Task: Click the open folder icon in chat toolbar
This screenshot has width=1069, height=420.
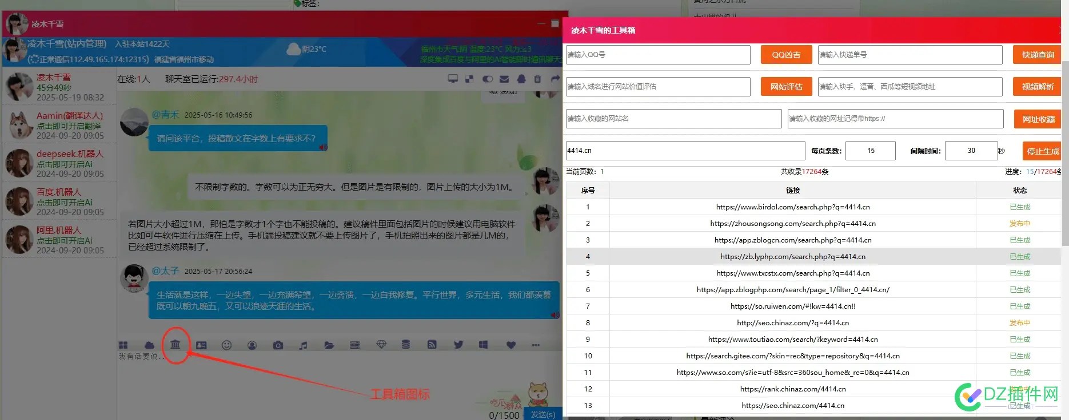Action: 329,345
